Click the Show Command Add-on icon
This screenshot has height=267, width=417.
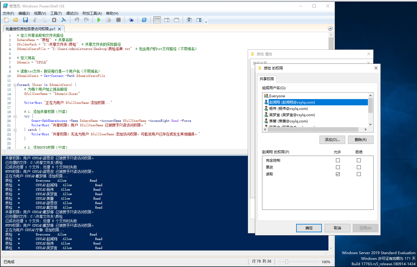(x=199, y=20)
